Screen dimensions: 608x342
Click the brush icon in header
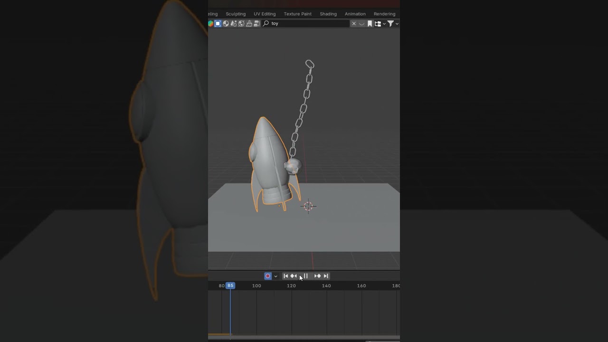pyautogui.click(x=249, y=23)
